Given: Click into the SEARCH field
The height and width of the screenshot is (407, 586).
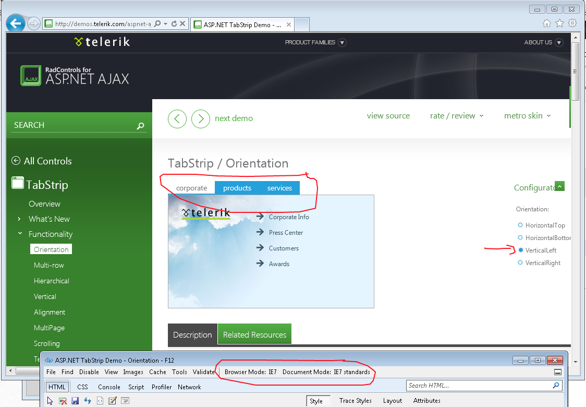Looking at the screenshot, I should point(73,125).
